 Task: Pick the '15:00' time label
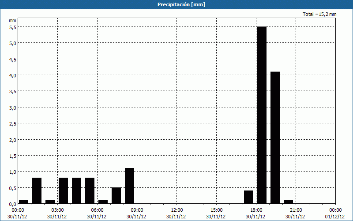coord(216,210)
